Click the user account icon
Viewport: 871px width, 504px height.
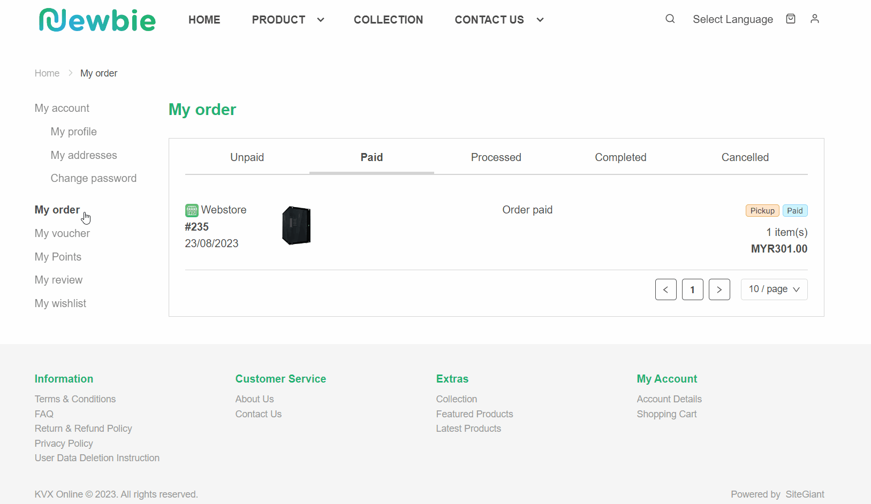click(815, 19)
